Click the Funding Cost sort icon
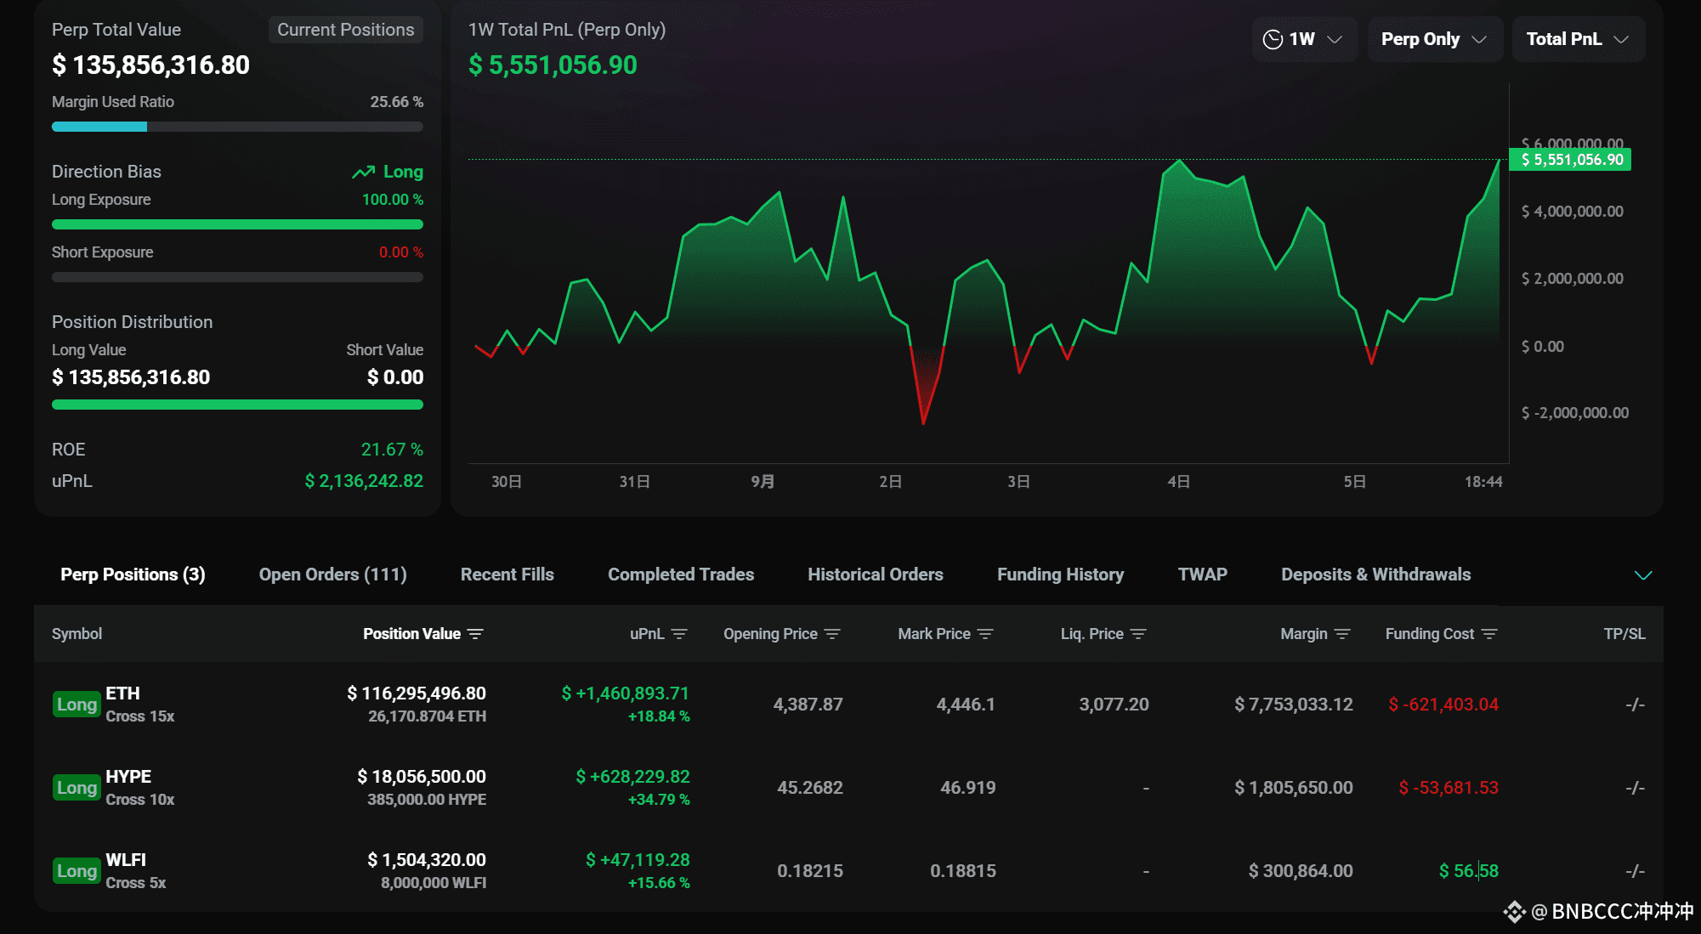The width and height of the screenshot is (1701, 934). [x=1489, y=634]
